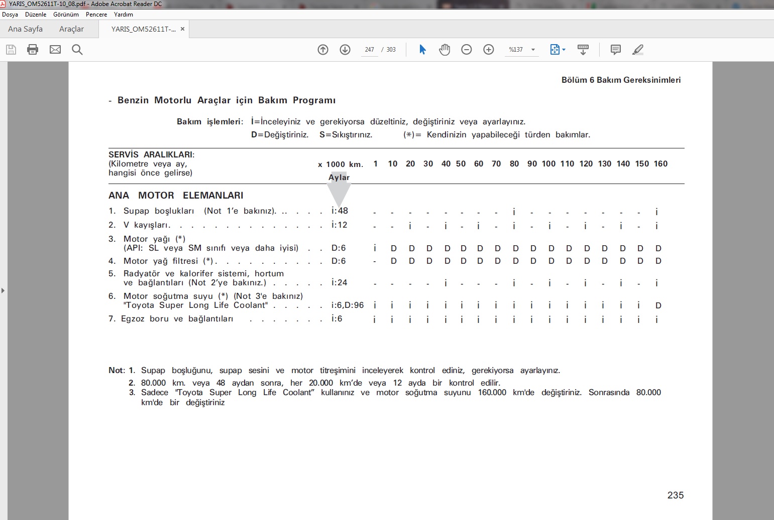Switch to the Araçlar tab
The height and width of the screenshot is (520, 774).
(x=71, y=29)
